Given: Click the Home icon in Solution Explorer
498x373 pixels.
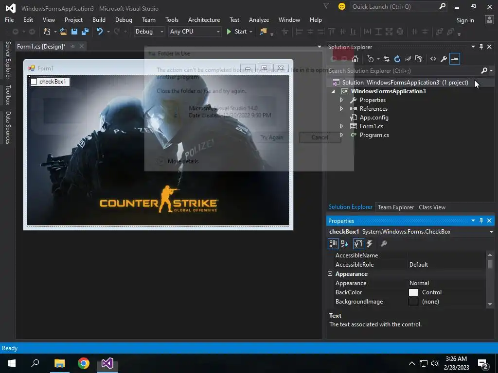Looking at the screenshot, I should [x=355, y=59].
